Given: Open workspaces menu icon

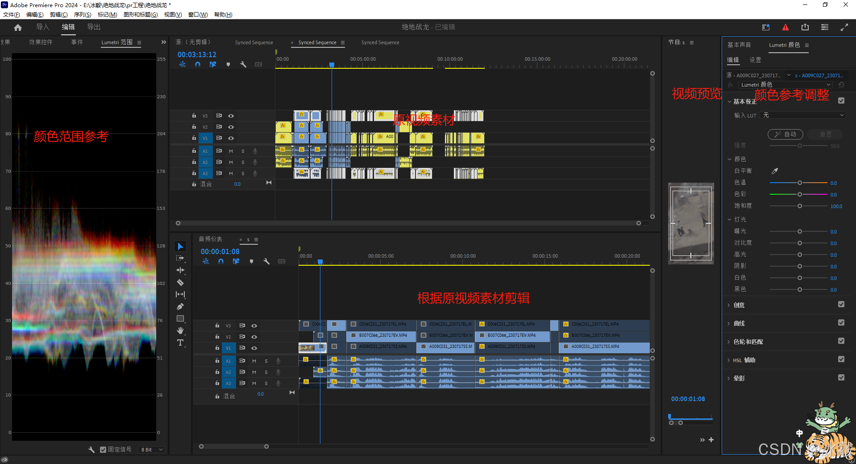Looking at the screenshot, I should [825, 27].
